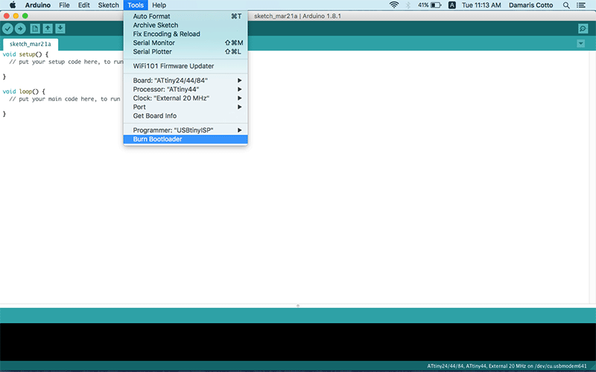Click the Upload arrow toolbar button
The width and height of the screenshot is (596, 372).
click(20, 28)
